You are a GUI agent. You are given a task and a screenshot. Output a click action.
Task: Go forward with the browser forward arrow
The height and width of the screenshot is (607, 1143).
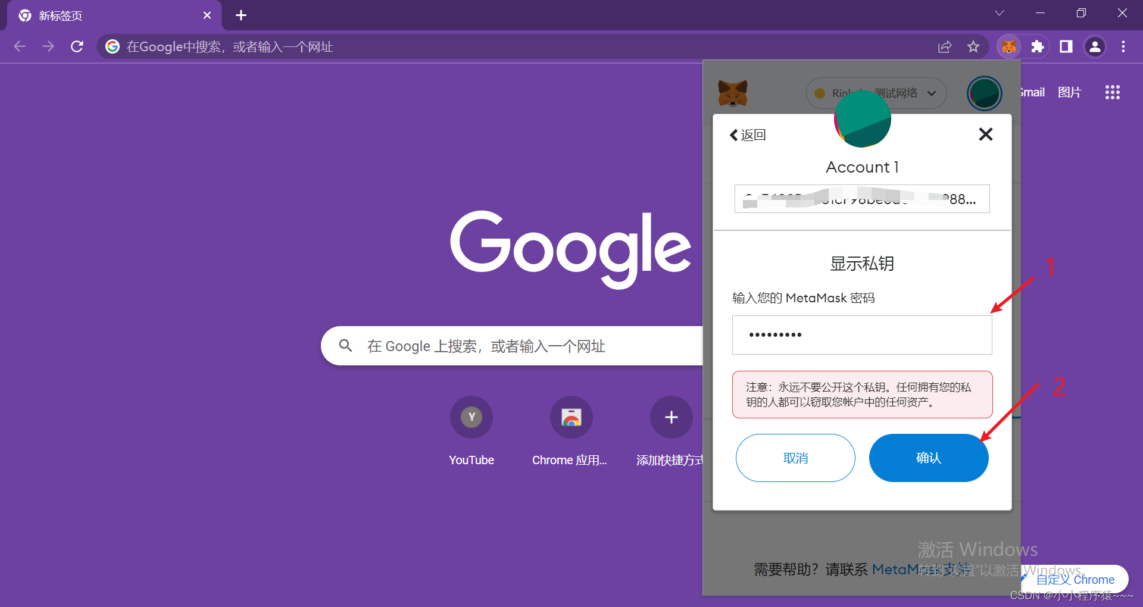[x=48, y=46]
